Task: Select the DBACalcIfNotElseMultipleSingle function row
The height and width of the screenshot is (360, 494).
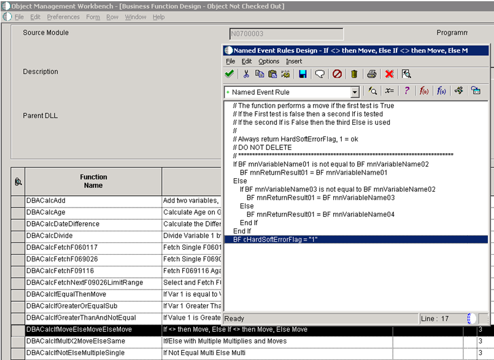Action: (x=93, y=353)
